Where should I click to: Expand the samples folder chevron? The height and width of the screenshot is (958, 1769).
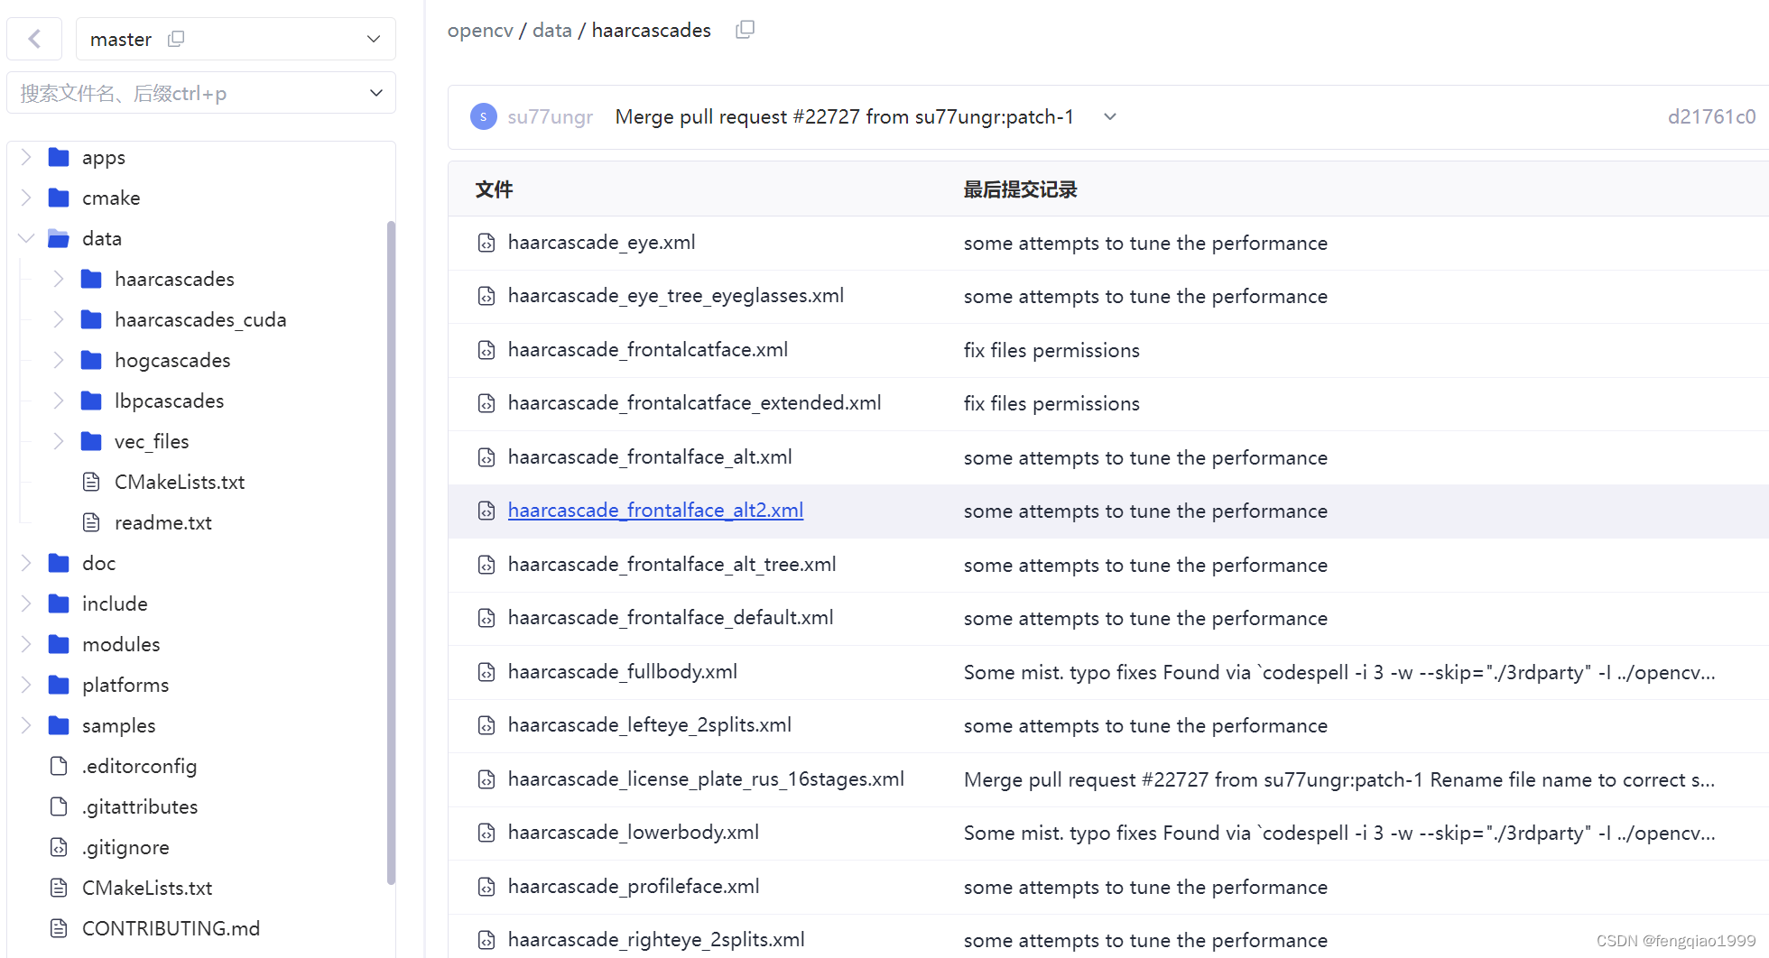tap(26, 725)
